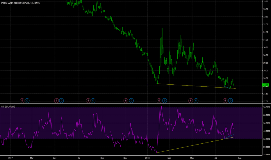Screen dimensions: 271x160
Task: Click the 2018 label on time axis
Action: click(x=147, y=158)
